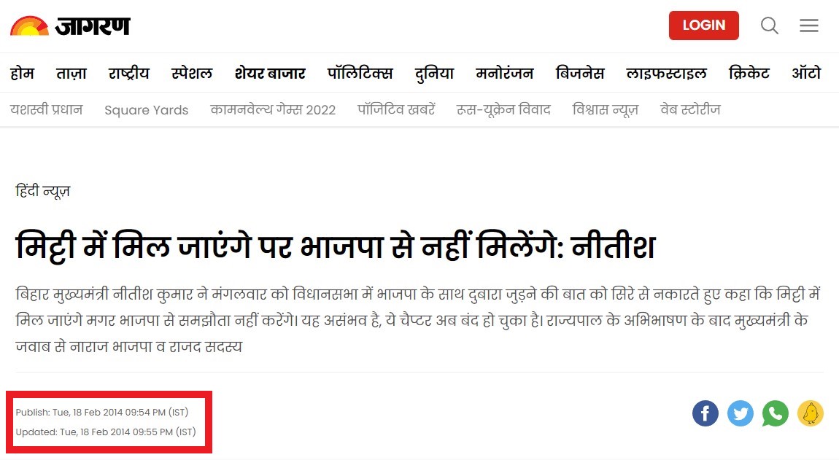Open the होम menu item
Image resolution: width=839 pixels, height=460 pixels.
22,73
